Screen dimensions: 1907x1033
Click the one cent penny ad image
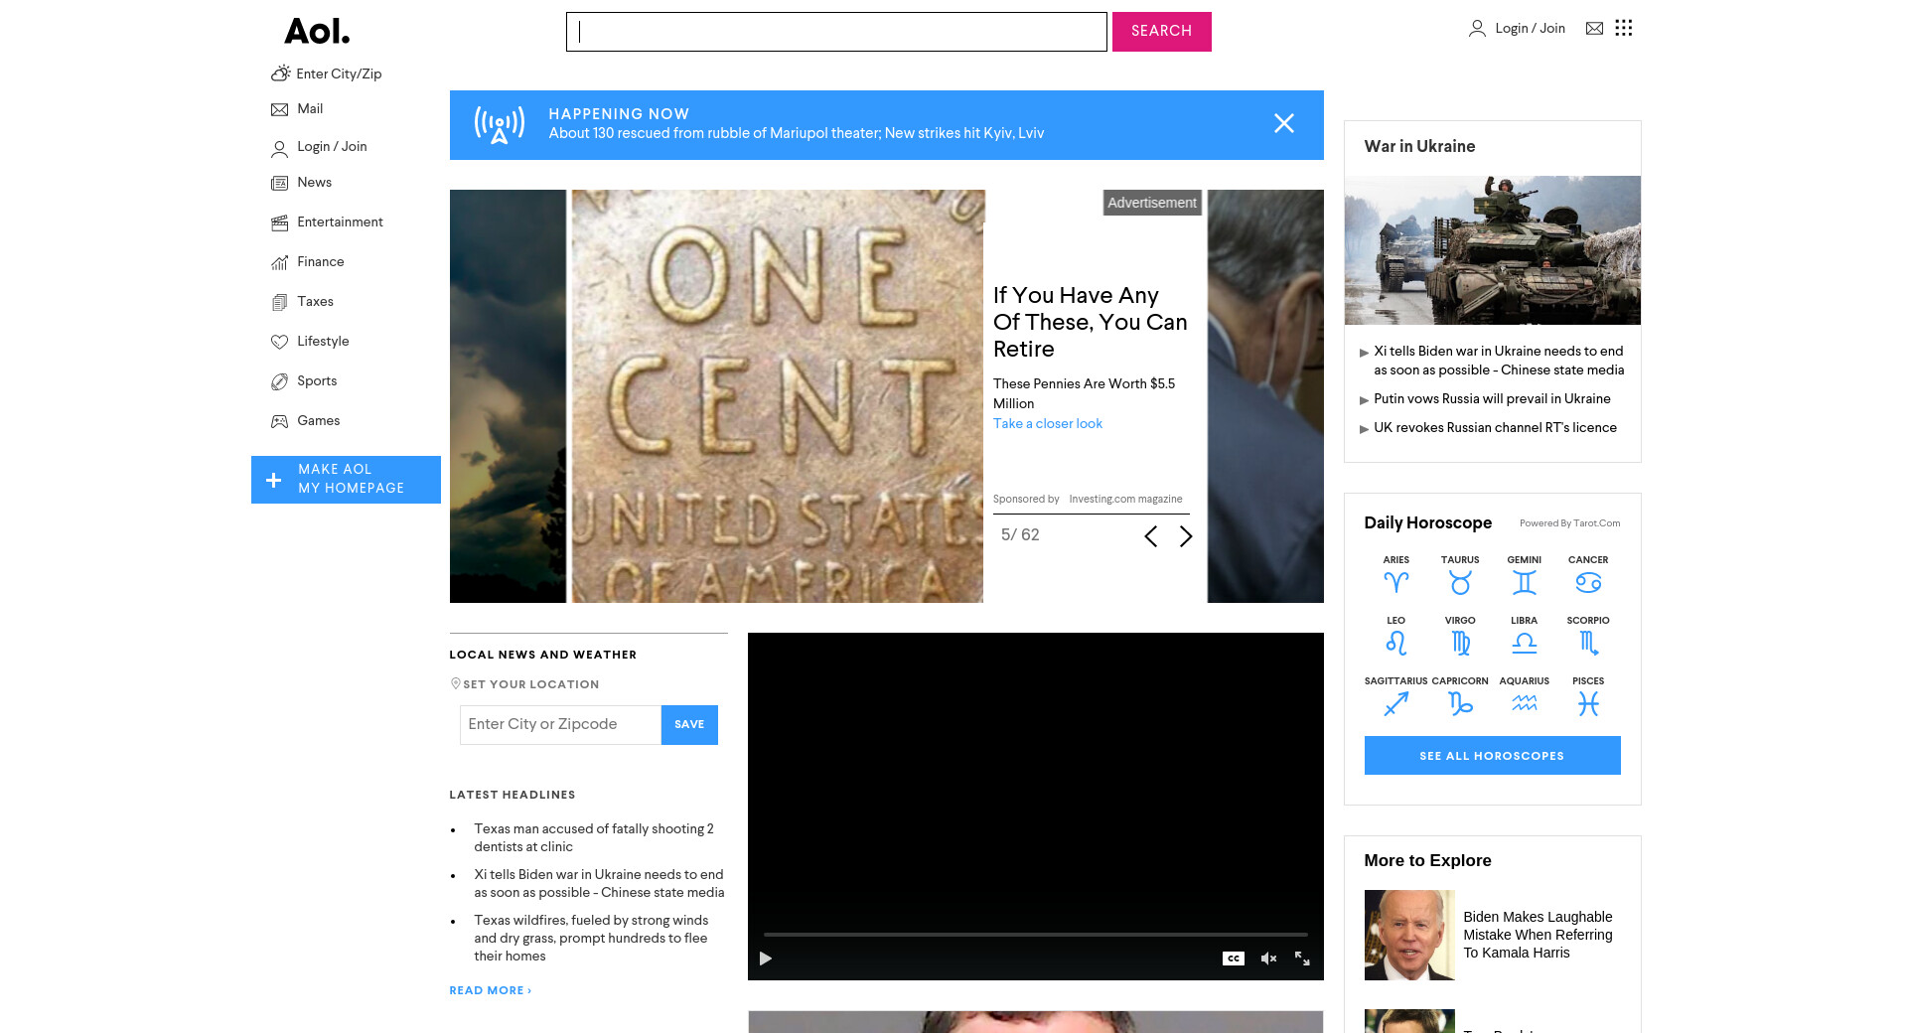click(x=777, y=396)
